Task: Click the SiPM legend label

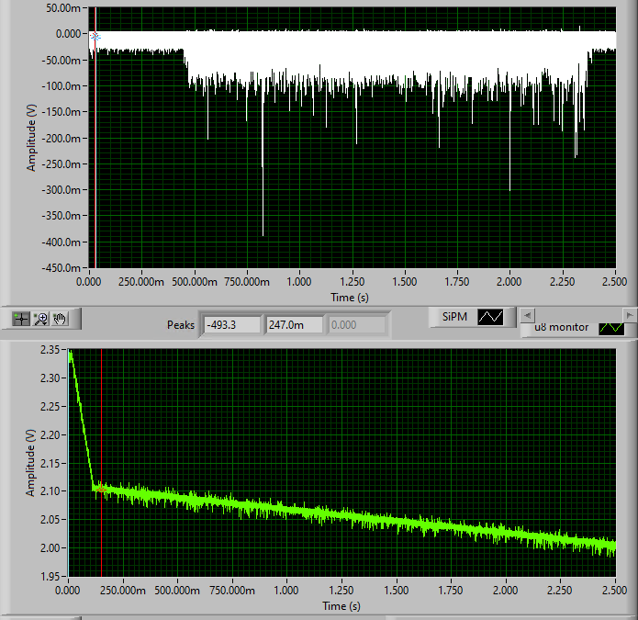Action: click(x=454, y=317)
